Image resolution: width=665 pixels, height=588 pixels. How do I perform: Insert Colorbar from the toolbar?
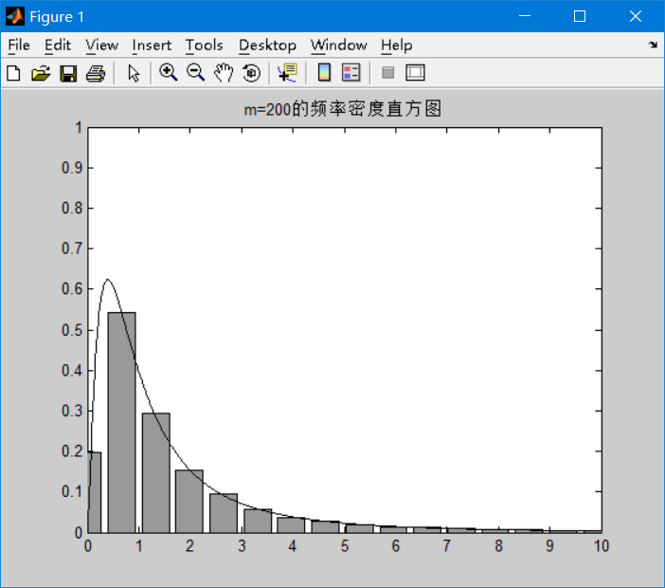pos(324,73)
